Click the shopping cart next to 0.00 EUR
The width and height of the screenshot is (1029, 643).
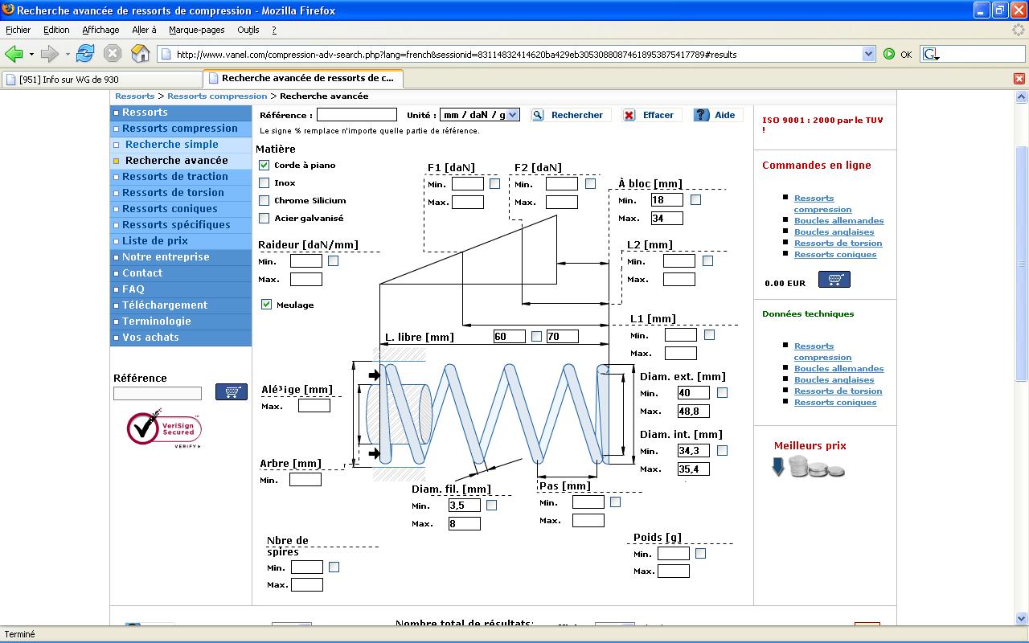[834, 280]
